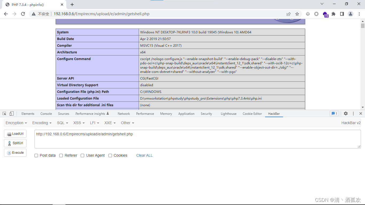Activate the DevTools inspect element picker
365x205 pixels.
5,113
